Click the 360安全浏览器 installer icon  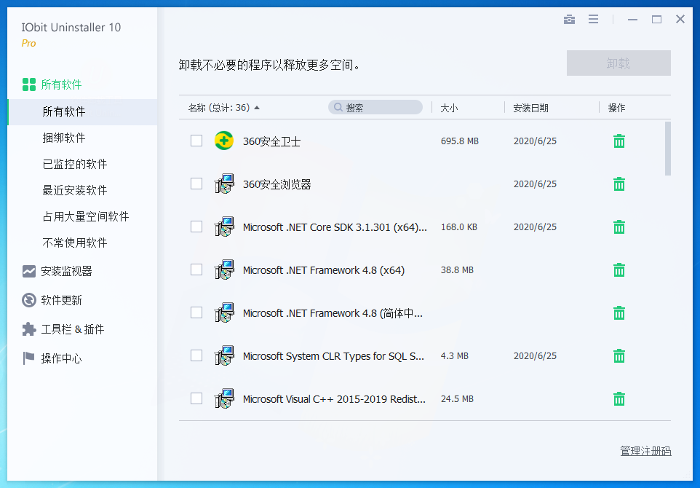click(224, 184)
